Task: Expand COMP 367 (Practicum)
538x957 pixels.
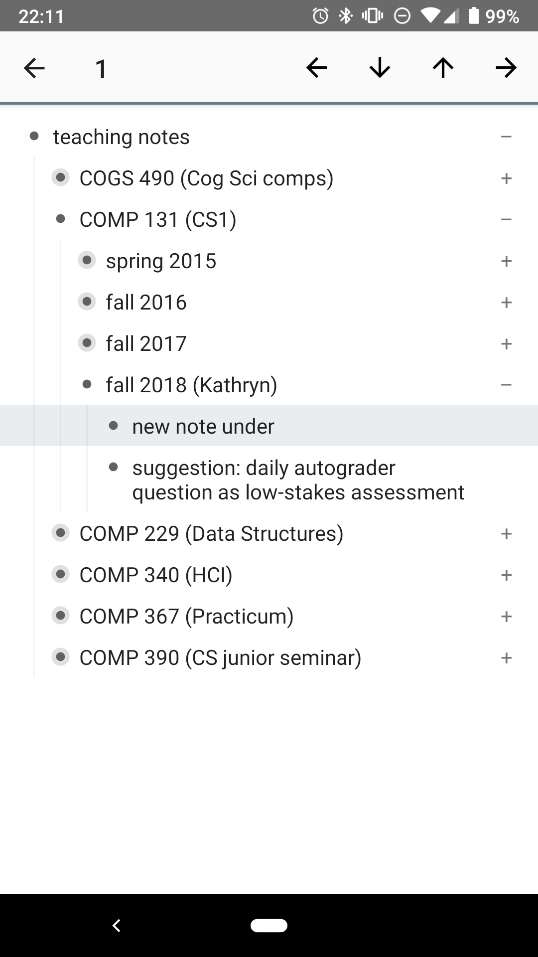Action: (x=506, y=616)
